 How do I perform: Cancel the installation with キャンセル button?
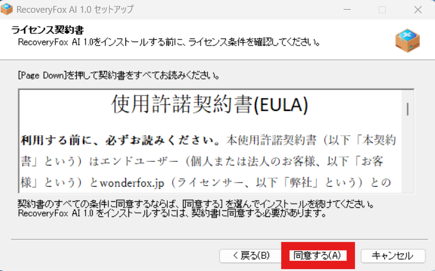tap(393, 255)
